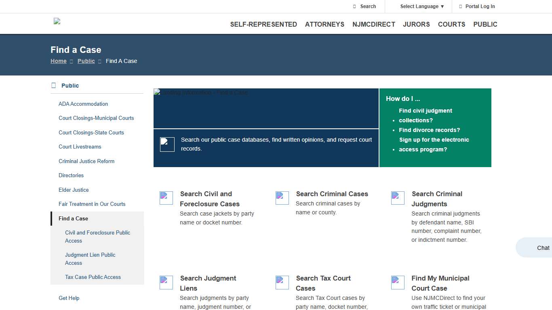Select Court Livestreams in the sidebar
The image size is (552, 310).
tap(80, 147)
